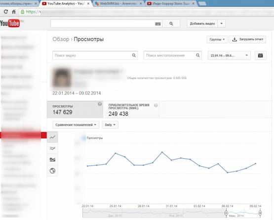
Task: Click the calendar date picker icon
Action: click(x=260, y=55)
